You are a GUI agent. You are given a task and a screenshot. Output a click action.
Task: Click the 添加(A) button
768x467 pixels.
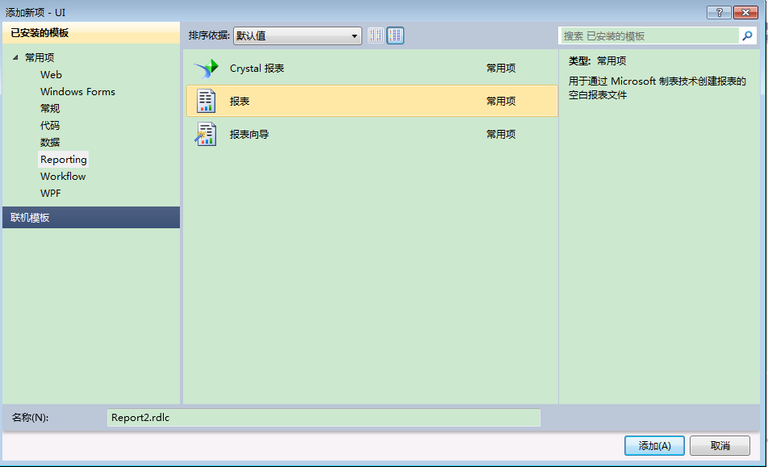(x=654, y=445)
